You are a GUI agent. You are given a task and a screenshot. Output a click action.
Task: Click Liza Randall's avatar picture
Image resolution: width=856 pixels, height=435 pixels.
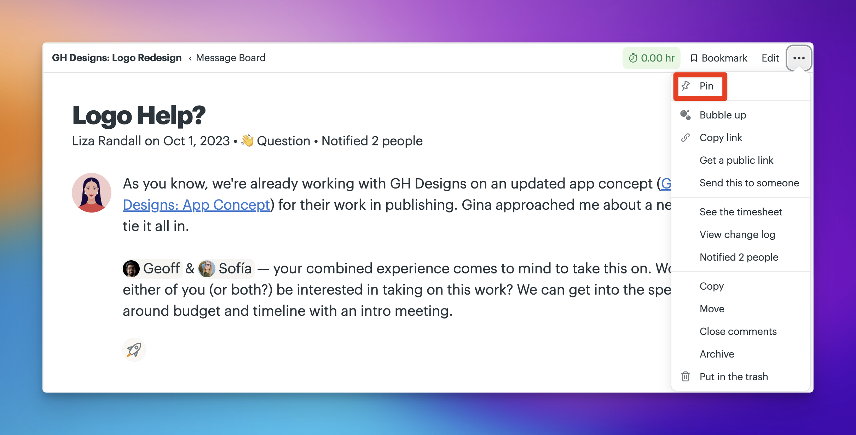point(92,193)
